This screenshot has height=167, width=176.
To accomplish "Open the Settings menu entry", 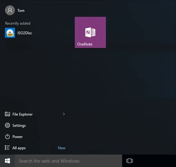I will (19, 126).
